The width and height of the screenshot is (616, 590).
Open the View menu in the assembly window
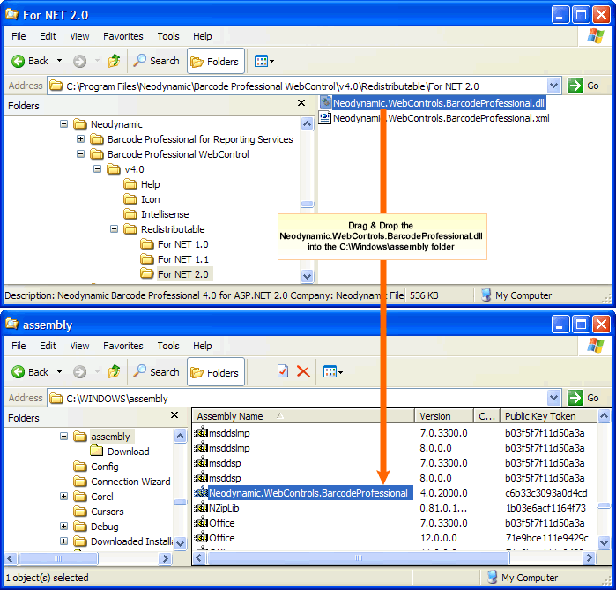(x=79, y=346)
